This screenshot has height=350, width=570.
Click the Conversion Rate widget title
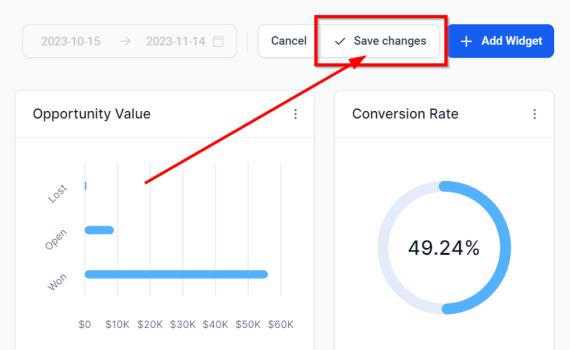pos(405,114)
